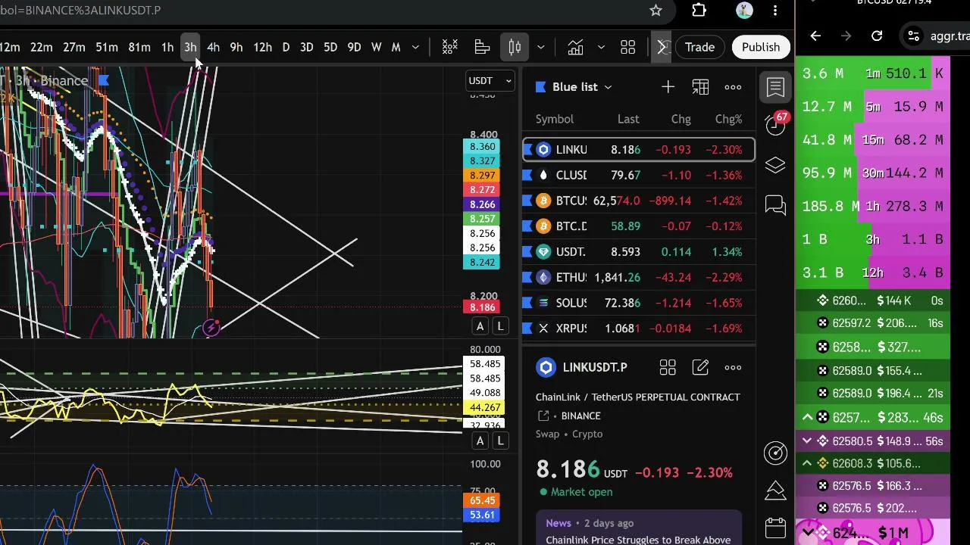Open Chrome three-dot menu
Viewport: 970px width, 545px height.
[775, 11]
